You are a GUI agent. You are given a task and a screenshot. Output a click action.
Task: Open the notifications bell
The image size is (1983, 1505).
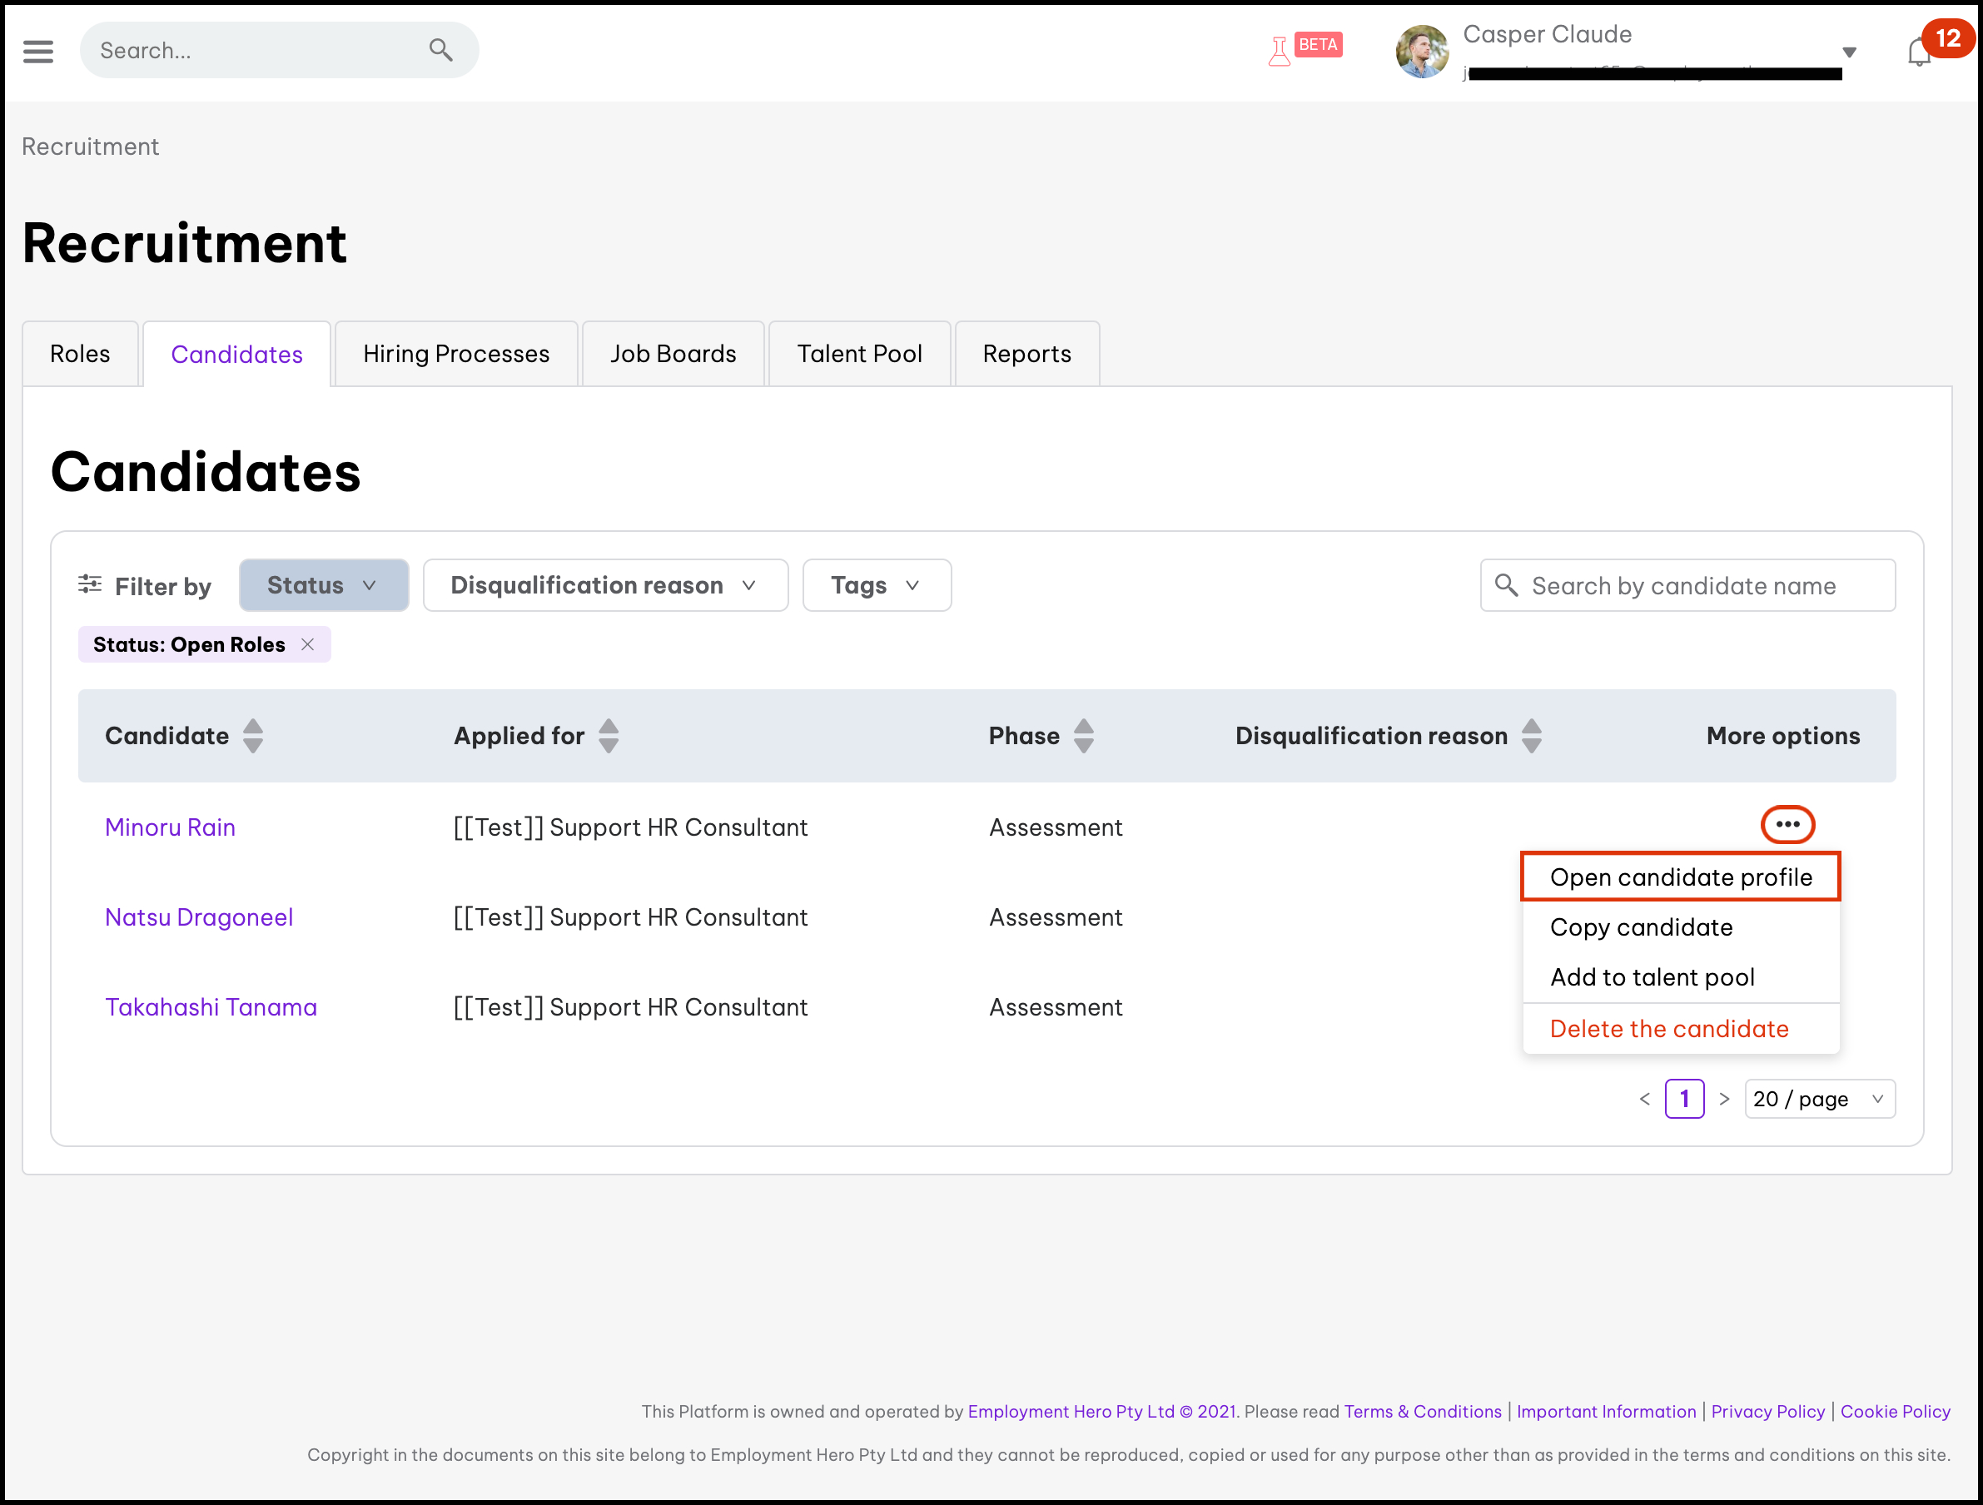pyautogui.click(x=1918, y=52)
